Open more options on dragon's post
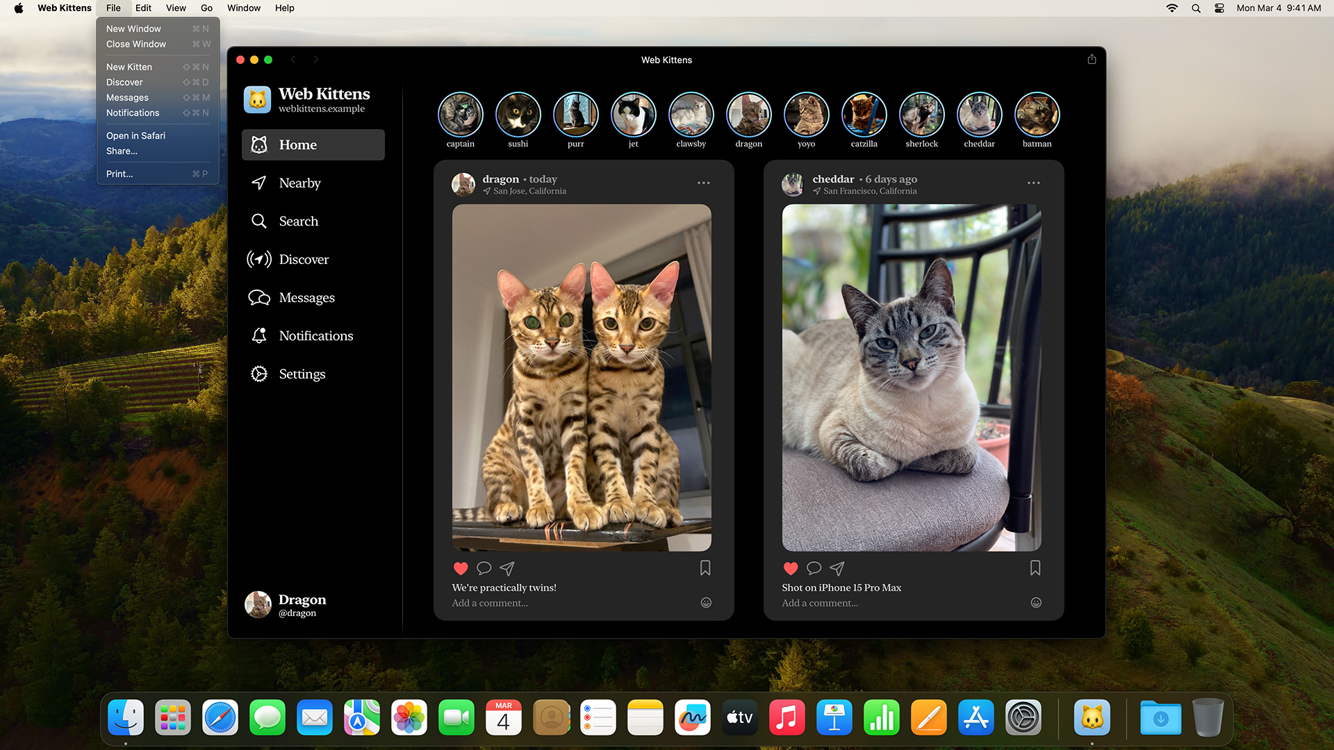 703,183
